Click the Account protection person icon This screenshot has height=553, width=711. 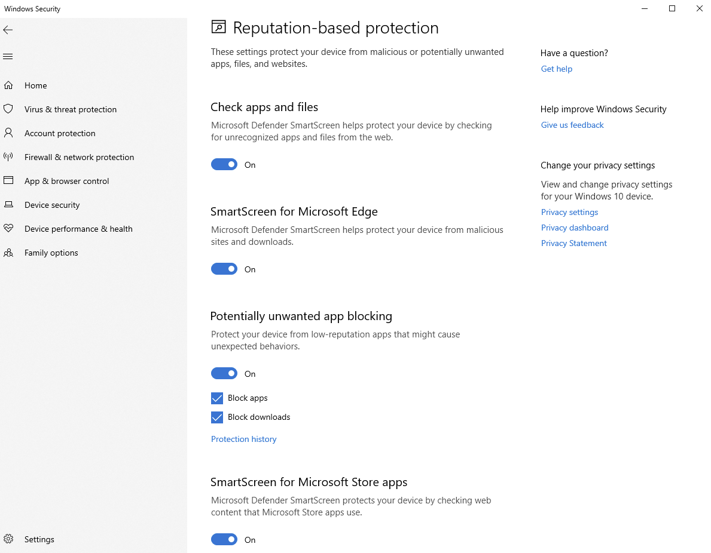[9, 133]
